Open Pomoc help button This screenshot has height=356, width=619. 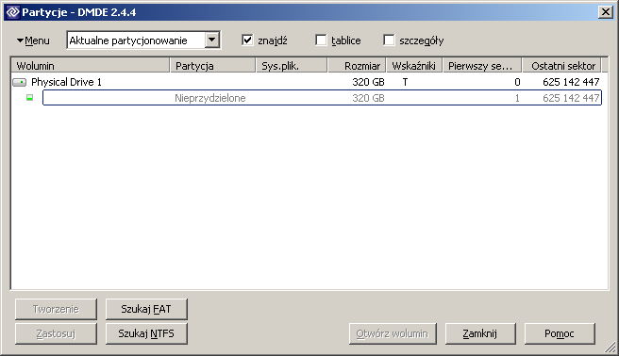coord(560,333)
